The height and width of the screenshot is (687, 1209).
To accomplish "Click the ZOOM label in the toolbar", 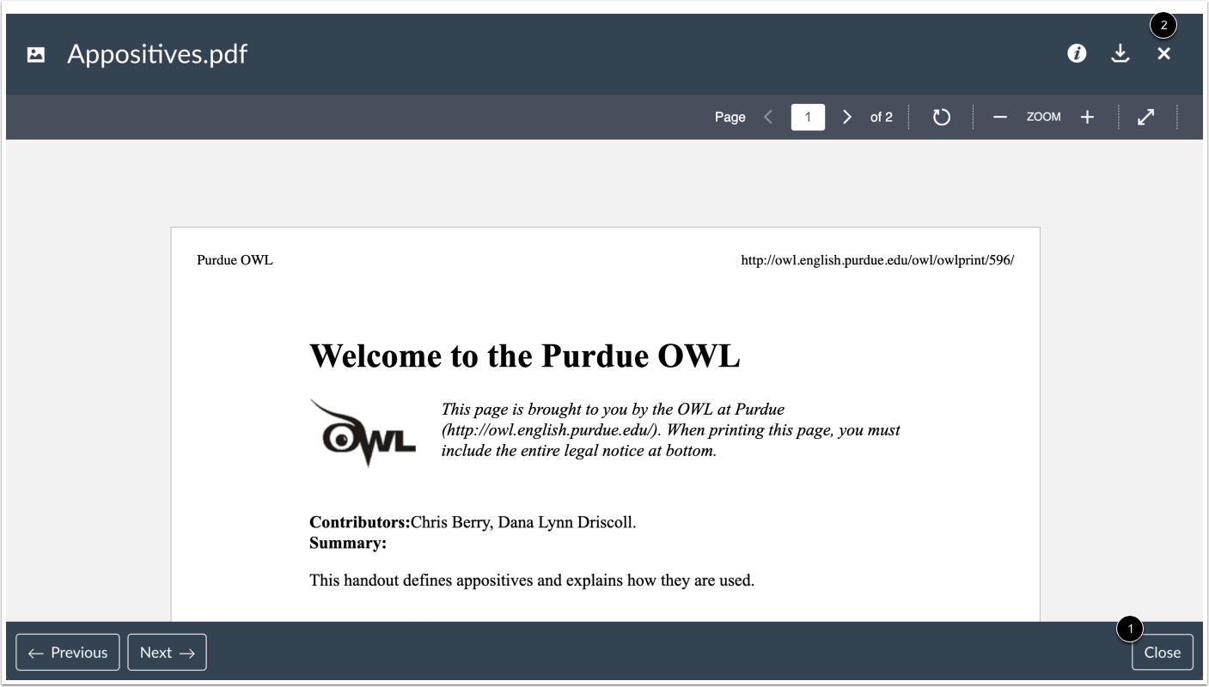I will pos(1043,117).
